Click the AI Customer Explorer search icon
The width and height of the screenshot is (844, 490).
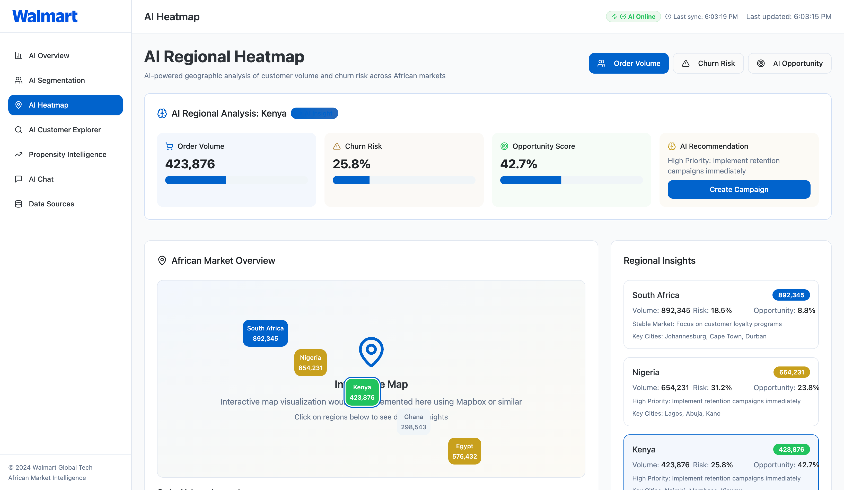(19, 130)
